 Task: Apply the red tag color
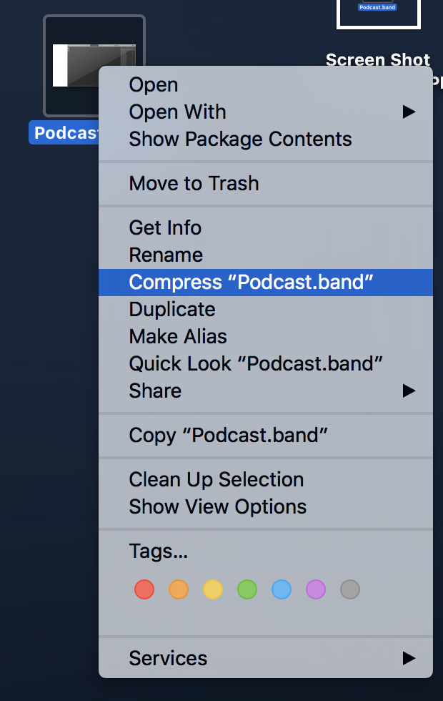[x=144, y=589]
